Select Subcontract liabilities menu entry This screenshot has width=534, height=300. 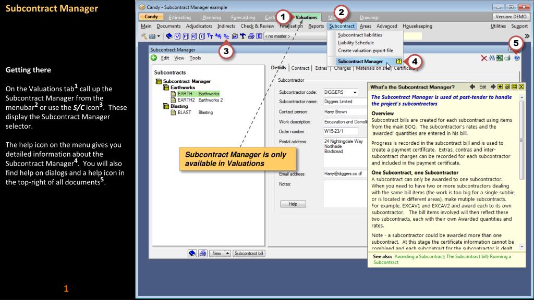tap(360, 35)
